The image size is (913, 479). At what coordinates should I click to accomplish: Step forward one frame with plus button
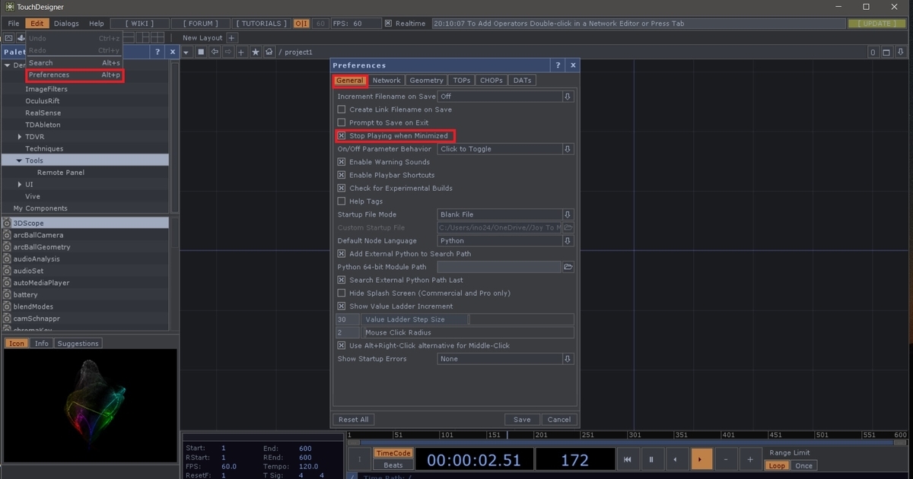750,459
